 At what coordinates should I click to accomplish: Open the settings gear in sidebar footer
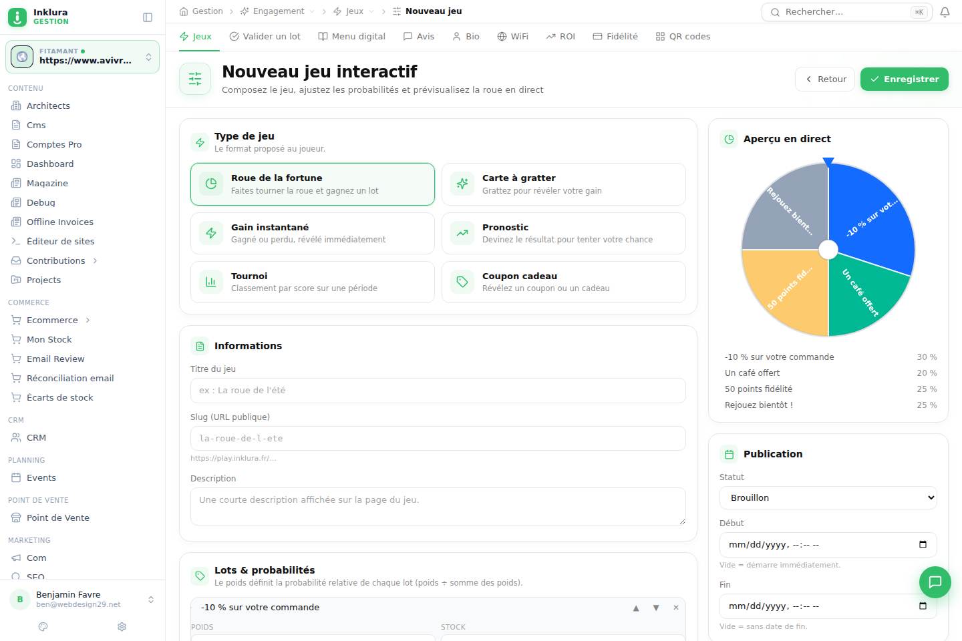(x=122, y=626)
